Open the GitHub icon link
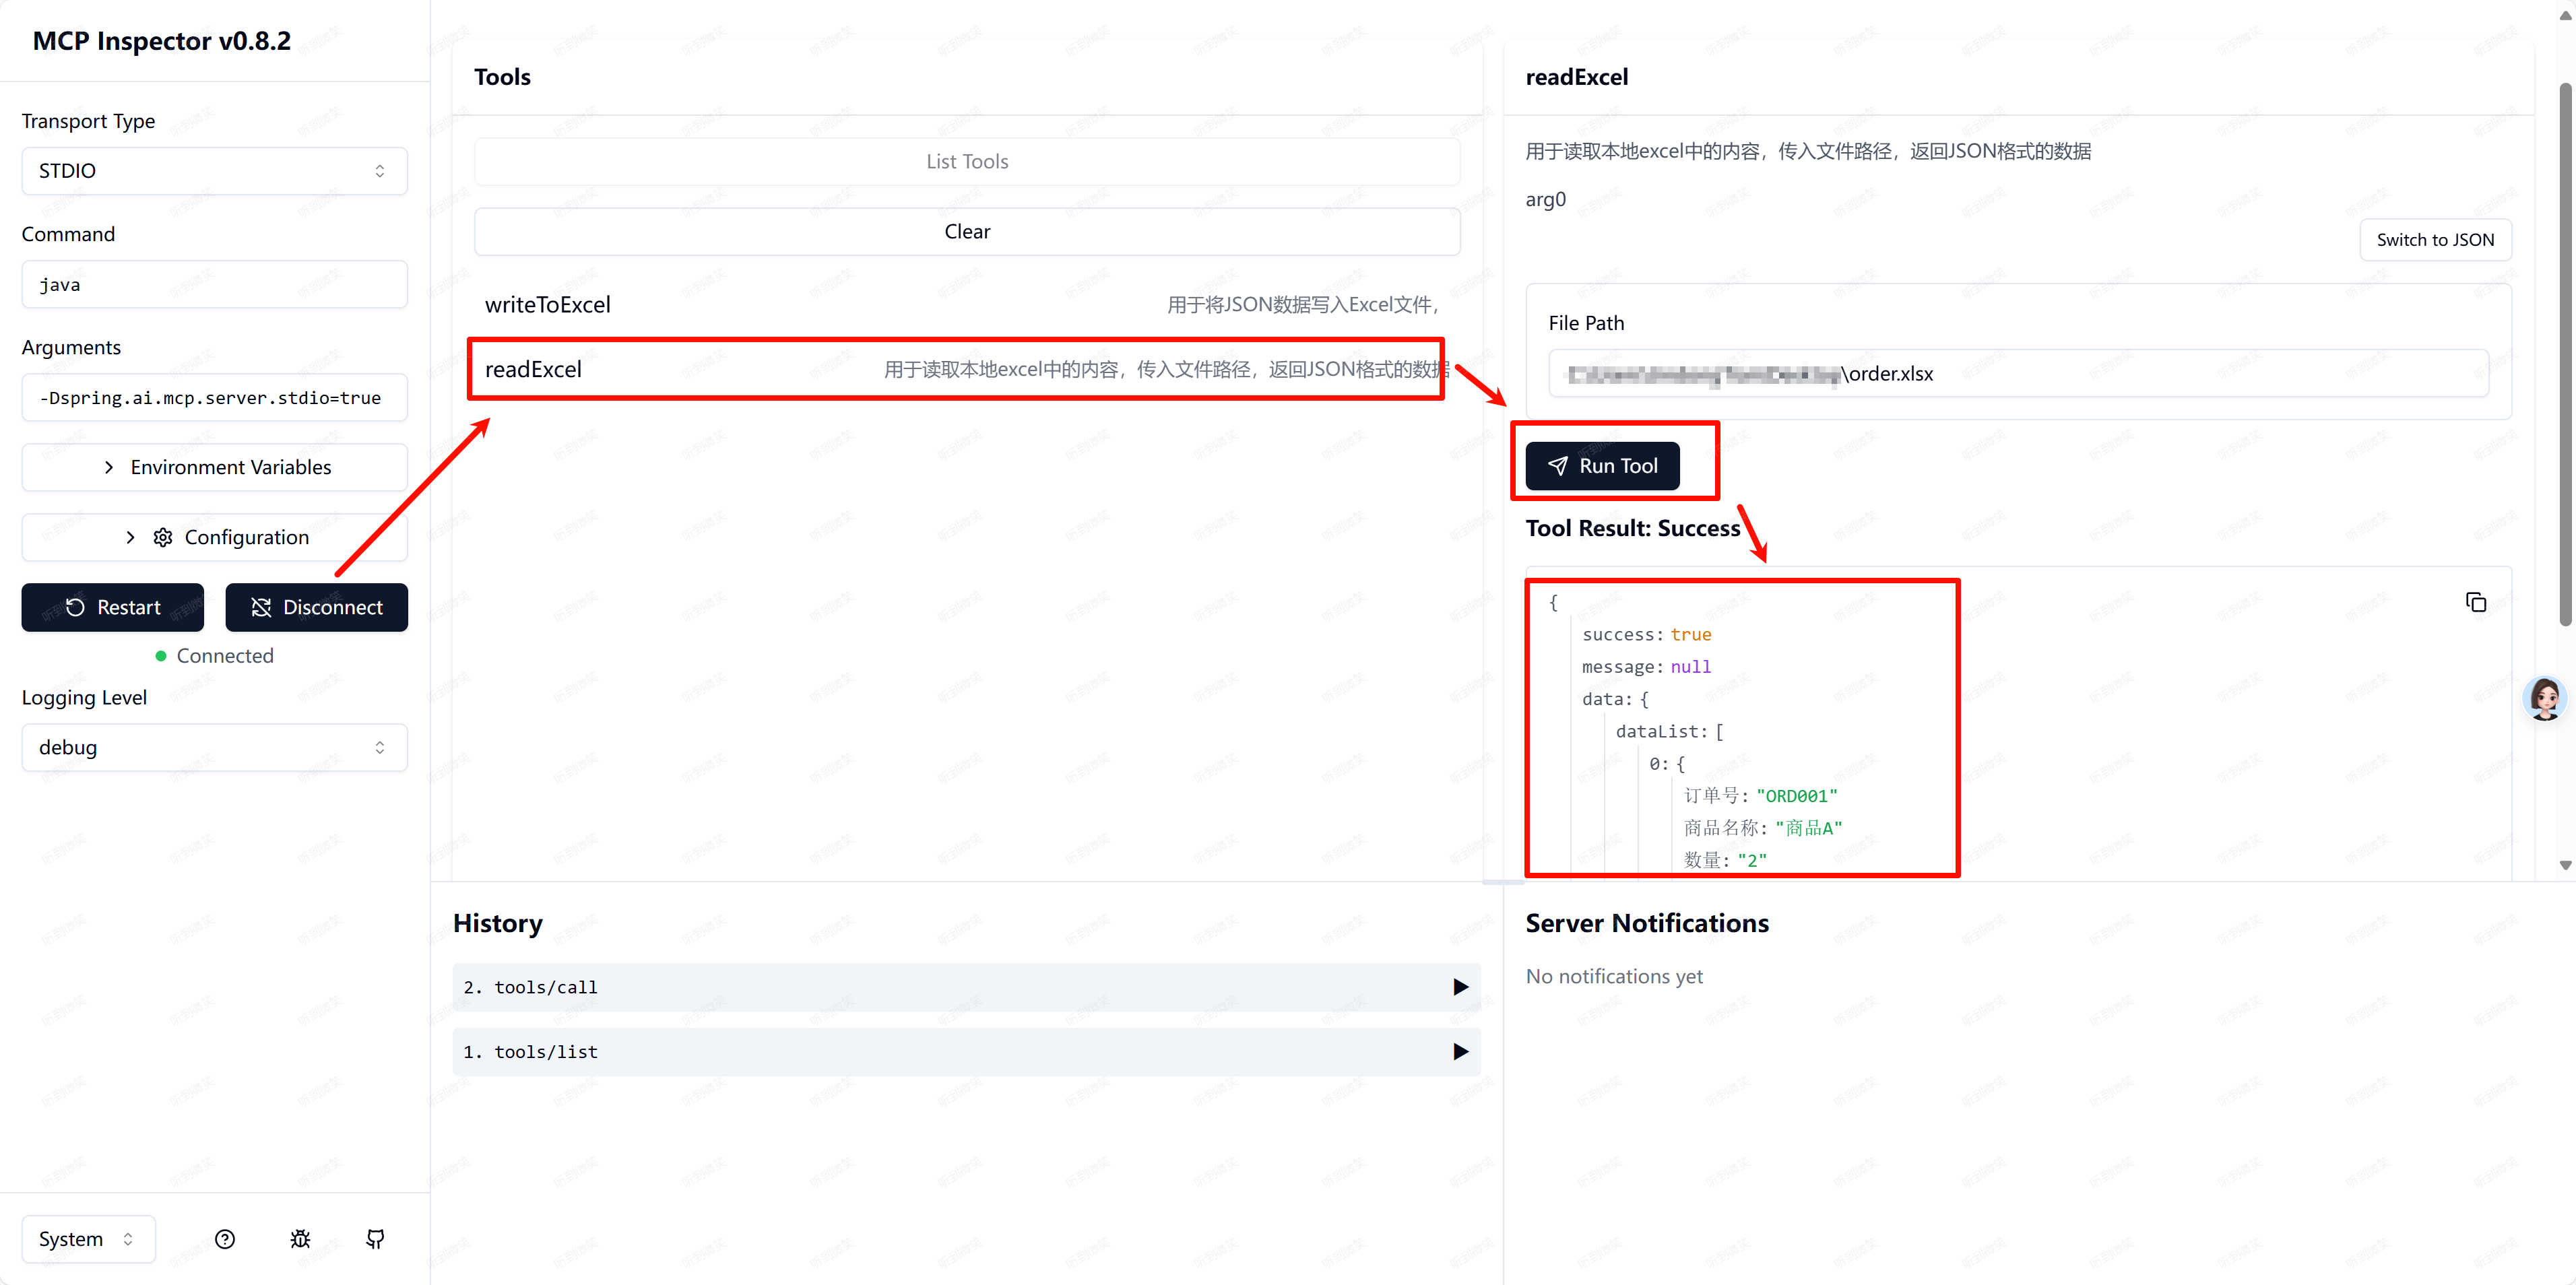Screen dimensions: 2576x1285 (375, 1239)
